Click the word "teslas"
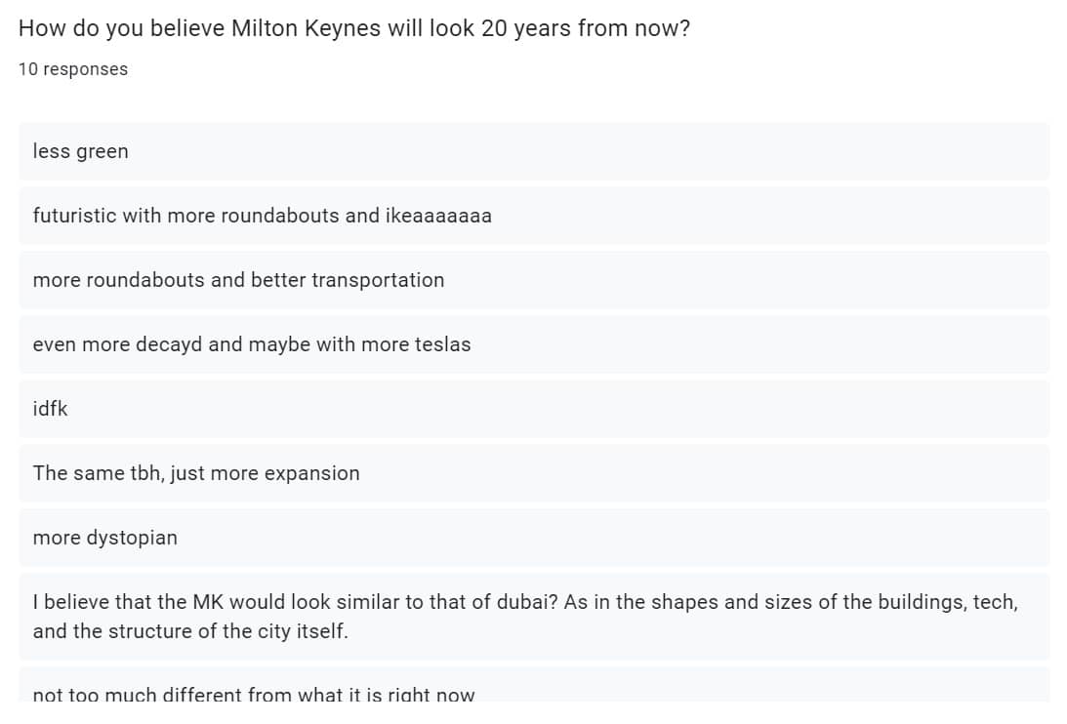This screenshot has height=724, width=1067. [442, 344]
